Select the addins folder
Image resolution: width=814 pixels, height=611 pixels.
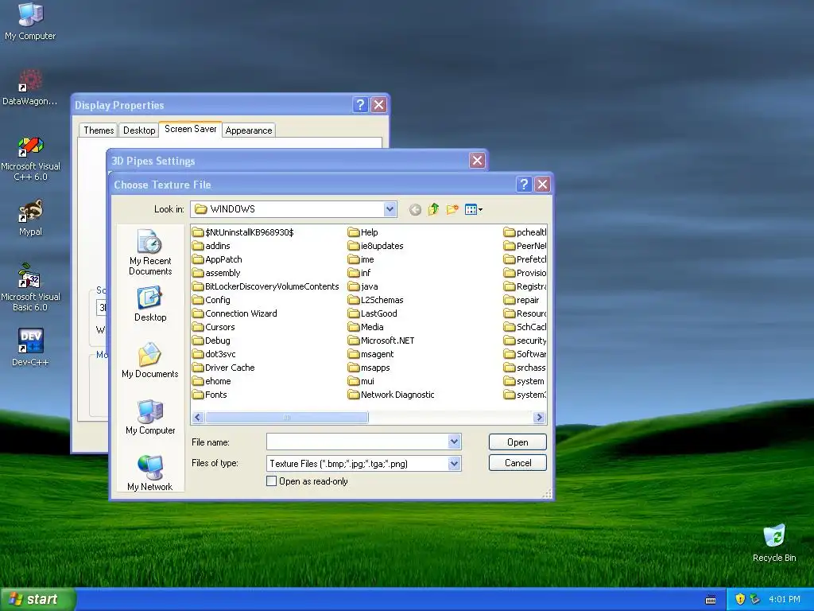point(211,246)
